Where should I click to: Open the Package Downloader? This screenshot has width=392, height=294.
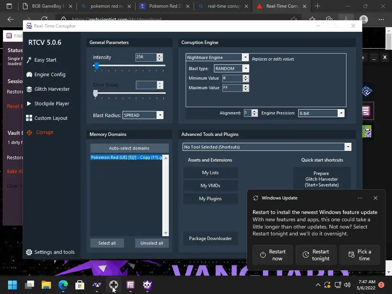(211, 238)
